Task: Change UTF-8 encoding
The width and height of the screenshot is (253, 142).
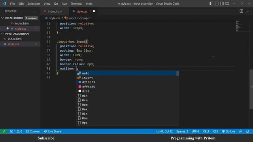Action: (195, 131)
